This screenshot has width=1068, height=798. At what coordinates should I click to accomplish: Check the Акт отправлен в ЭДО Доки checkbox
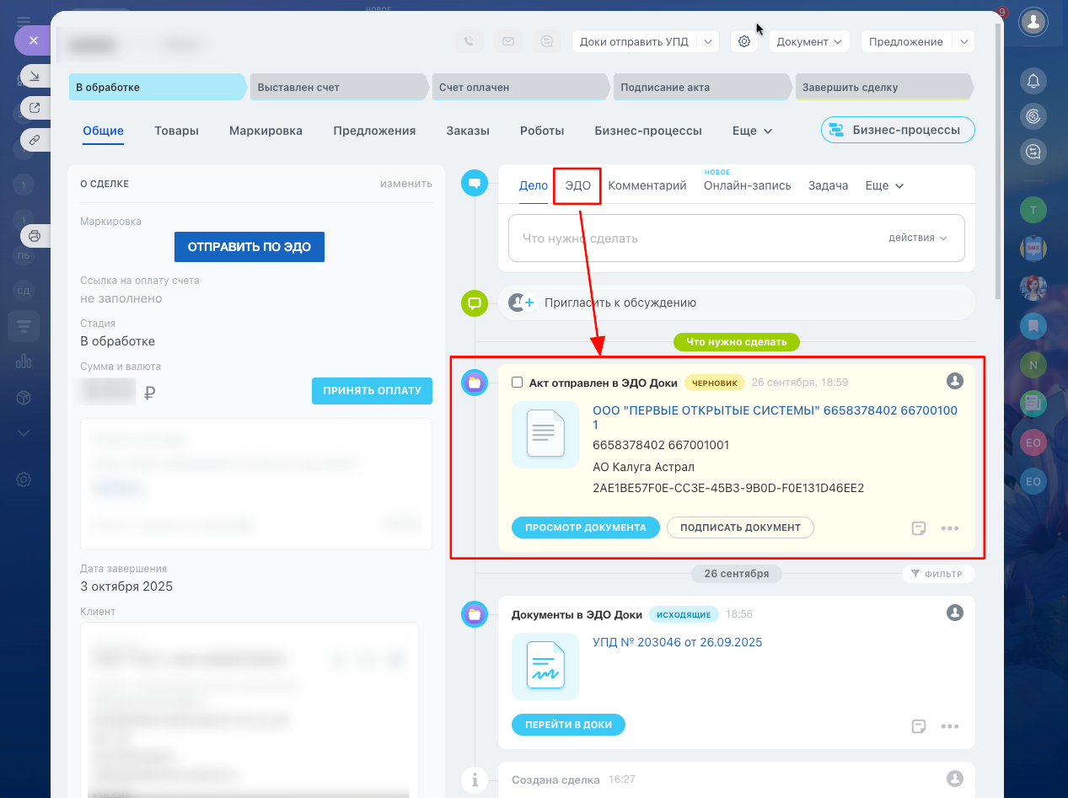[518, 383]
